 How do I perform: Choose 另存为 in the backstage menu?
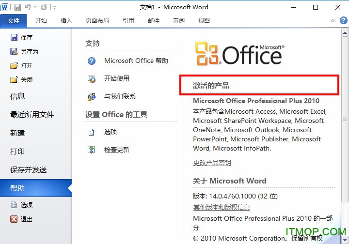(x=30, y=51)
